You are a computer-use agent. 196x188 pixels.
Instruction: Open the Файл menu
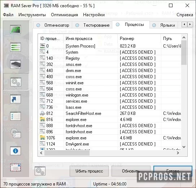point(8,15)
